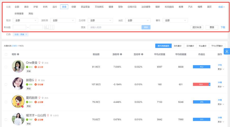Click gender icon next to One美食
230x127 pixels.
point(40,63)
